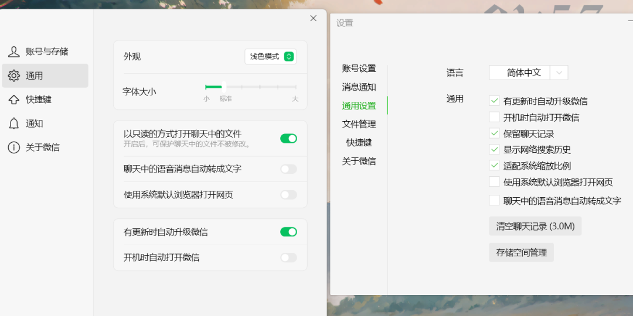The width and height of the screenshot is (633, 316).
Task: Open 关于微信 in the left sidebar
Action: tap(45, 147)
